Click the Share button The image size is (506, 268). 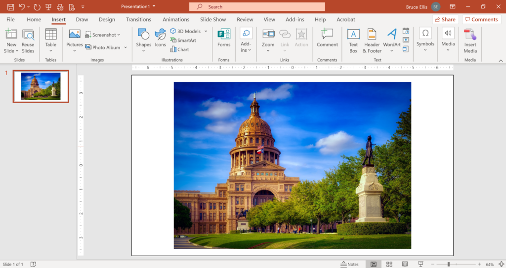tap(445, 20)
